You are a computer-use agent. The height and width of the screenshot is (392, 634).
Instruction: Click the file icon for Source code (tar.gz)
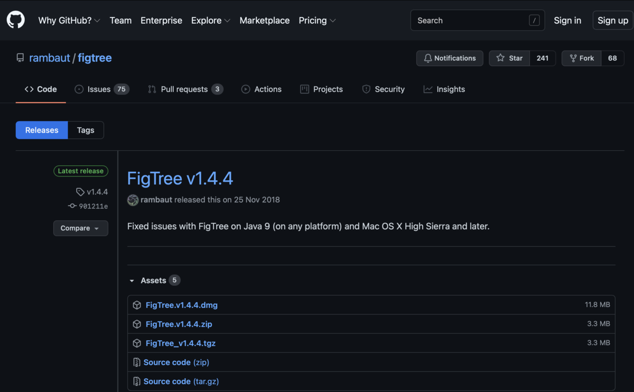[x=137, y=381]
